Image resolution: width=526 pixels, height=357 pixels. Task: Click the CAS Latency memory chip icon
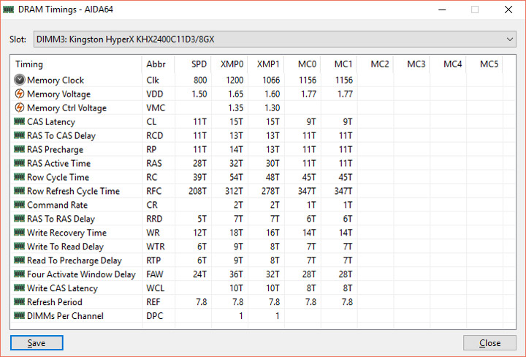19,122
